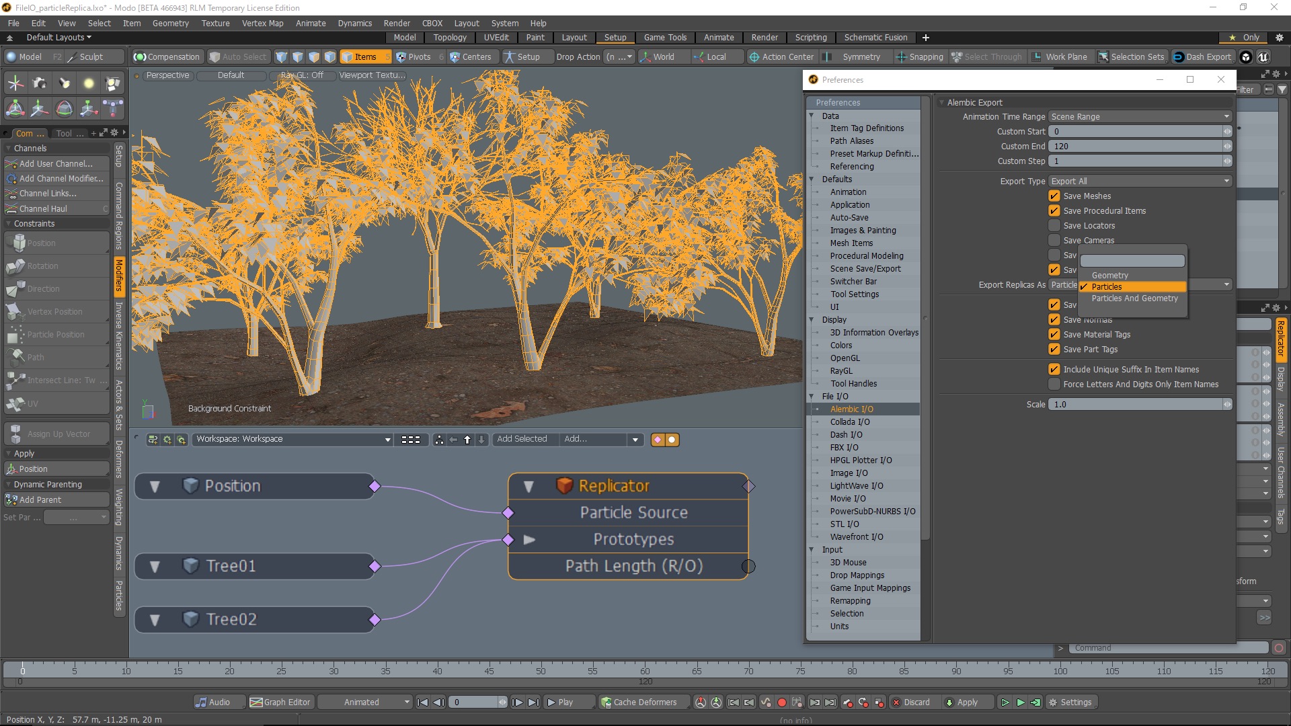Viewport: 1291px width, 726px height.
Task: Check Force Letters And Digits Only Item Names
Action: point(1054,384)
